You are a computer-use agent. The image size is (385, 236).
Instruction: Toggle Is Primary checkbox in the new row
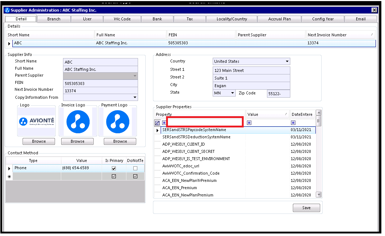pos(114,176)
